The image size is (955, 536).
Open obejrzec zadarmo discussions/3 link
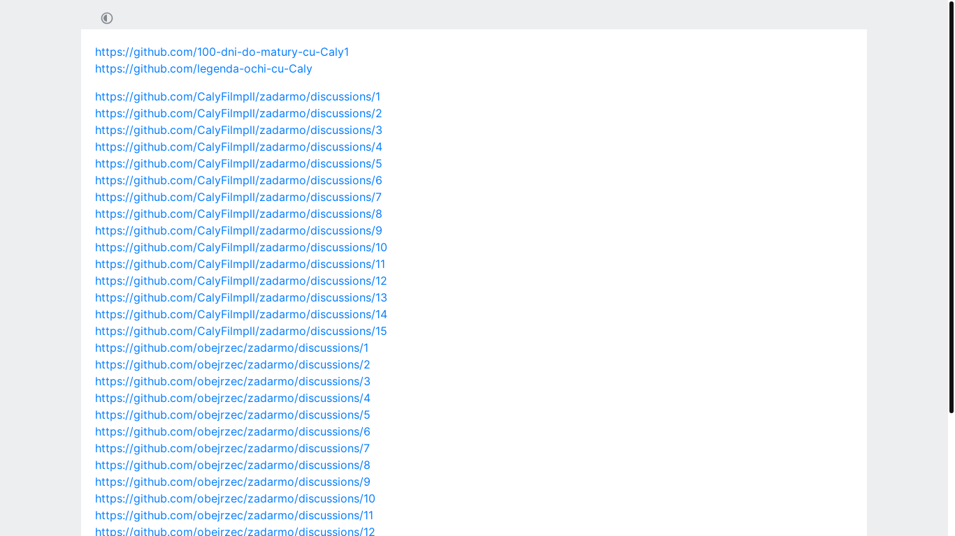point(233,381)
